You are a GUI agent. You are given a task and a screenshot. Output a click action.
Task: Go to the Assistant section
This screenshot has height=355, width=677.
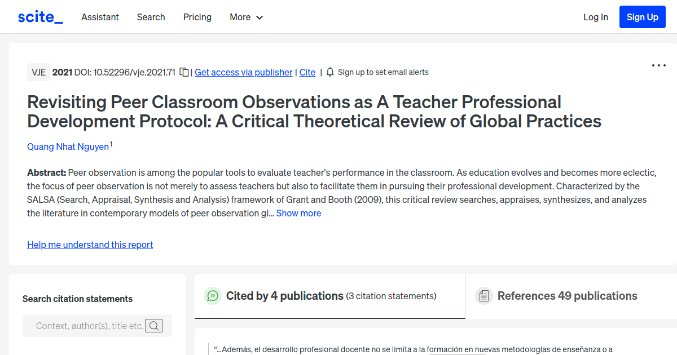[x=100, y=17]
